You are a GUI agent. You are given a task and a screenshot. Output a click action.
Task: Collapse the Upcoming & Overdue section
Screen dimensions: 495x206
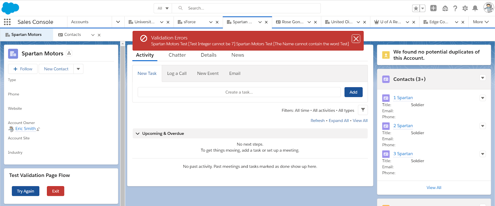point(138,134)
